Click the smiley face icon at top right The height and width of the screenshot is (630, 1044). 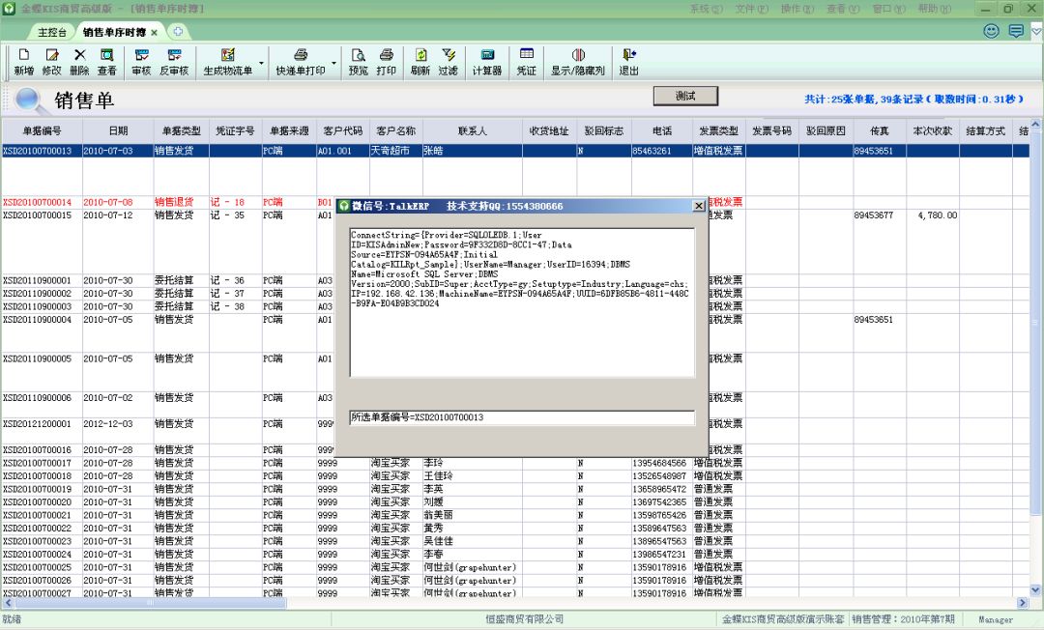tap(992, 31)
